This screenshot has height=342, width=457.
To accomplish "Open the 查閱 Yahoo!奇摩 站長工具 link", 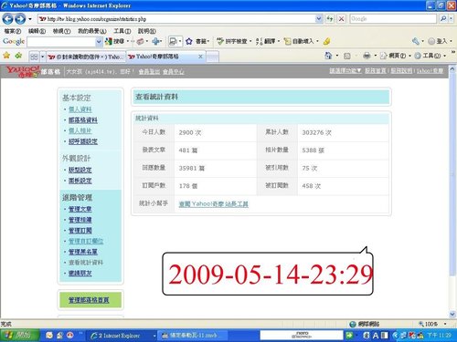I will click(213, 204).
